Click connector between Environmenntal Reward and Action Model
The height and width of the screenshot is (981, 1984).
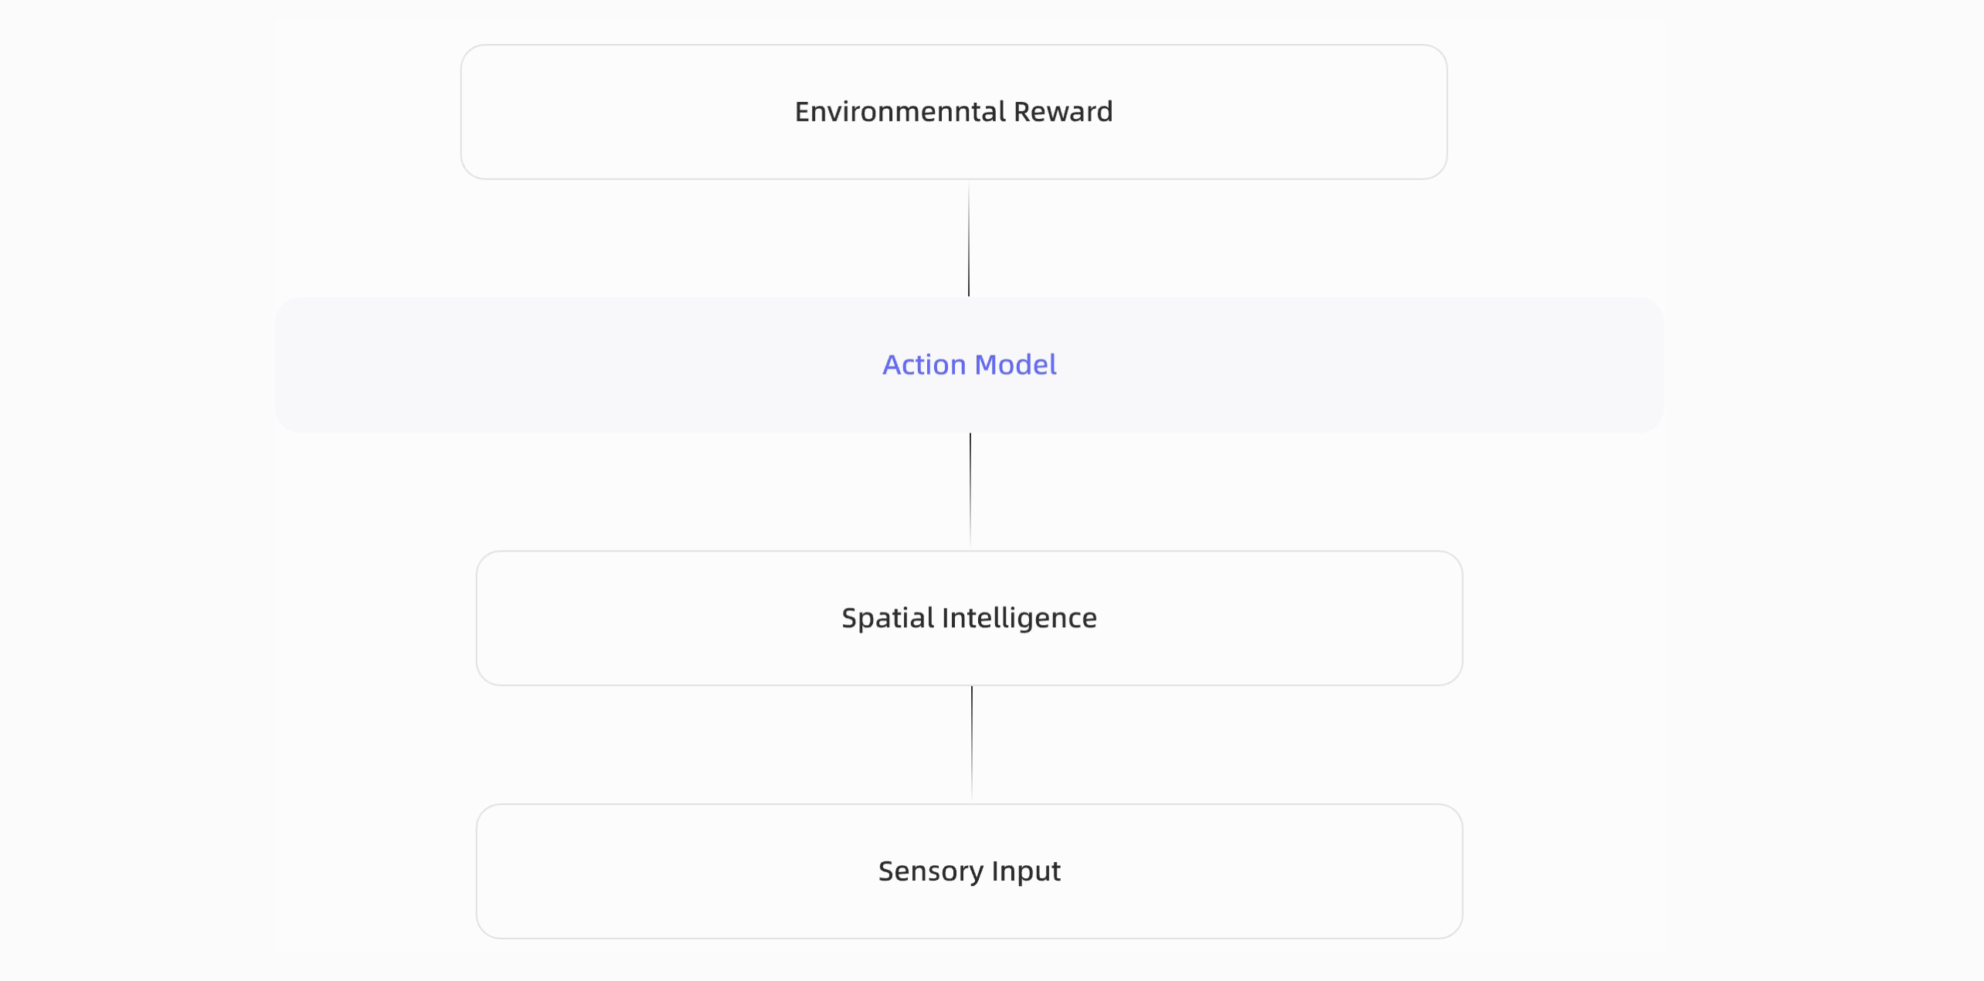(x=969, y=239)
